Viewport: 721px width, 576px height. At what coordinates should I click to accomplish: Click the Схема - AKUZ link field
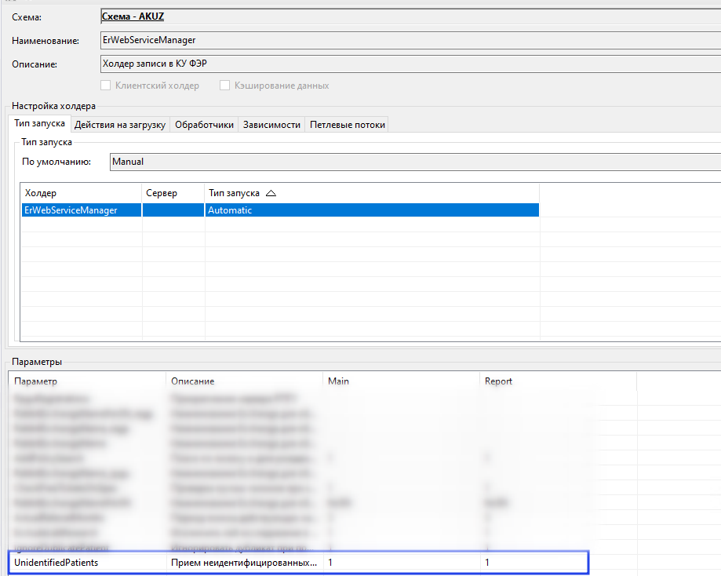coord(410,16)
